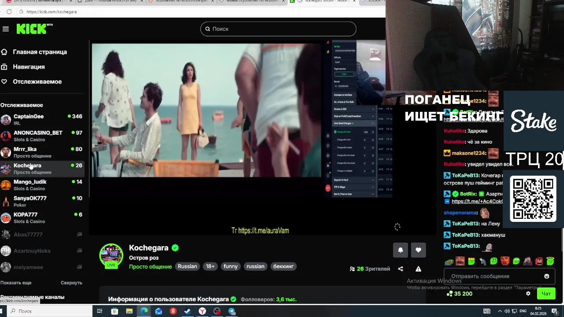Screen dimensions: 564x317
Task: Click the lowercase russian tag
Action: click(256, 266)
